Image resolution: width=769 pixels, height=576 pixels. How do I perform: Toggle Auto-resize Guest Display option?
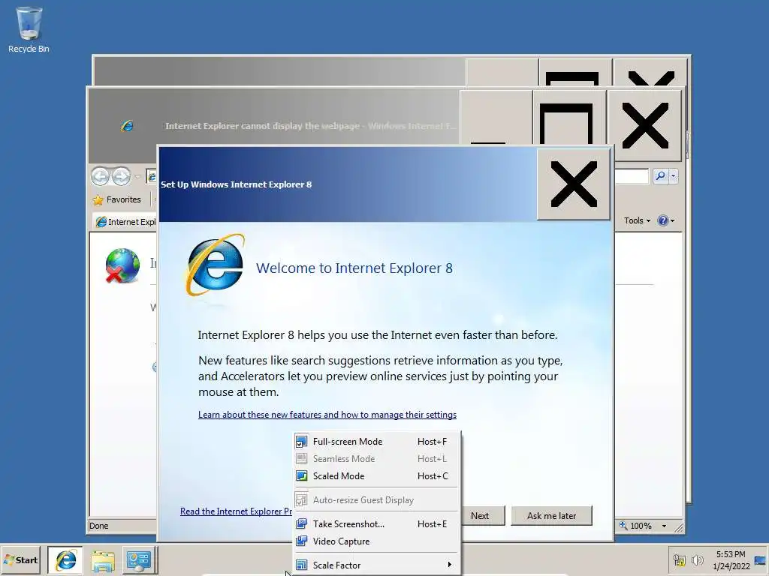[376, 500]
